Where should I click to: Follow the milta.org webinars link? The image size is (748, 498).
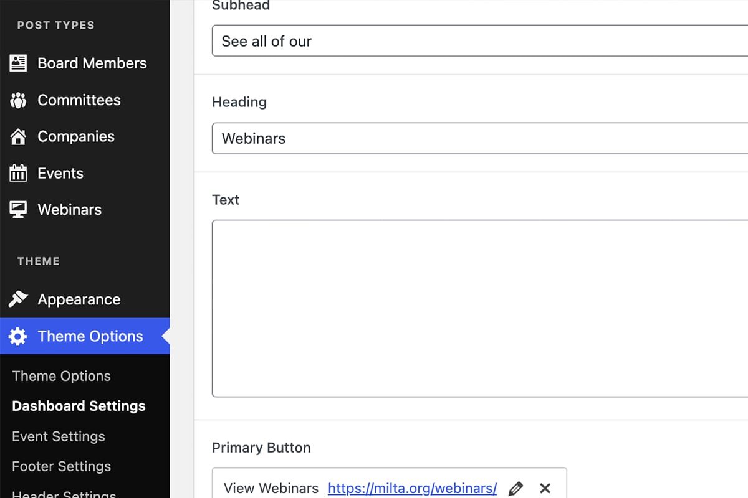[x=412, y=489]
